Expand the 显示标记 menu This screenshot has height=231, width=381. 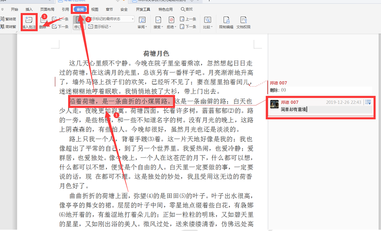tap(100, 26)
